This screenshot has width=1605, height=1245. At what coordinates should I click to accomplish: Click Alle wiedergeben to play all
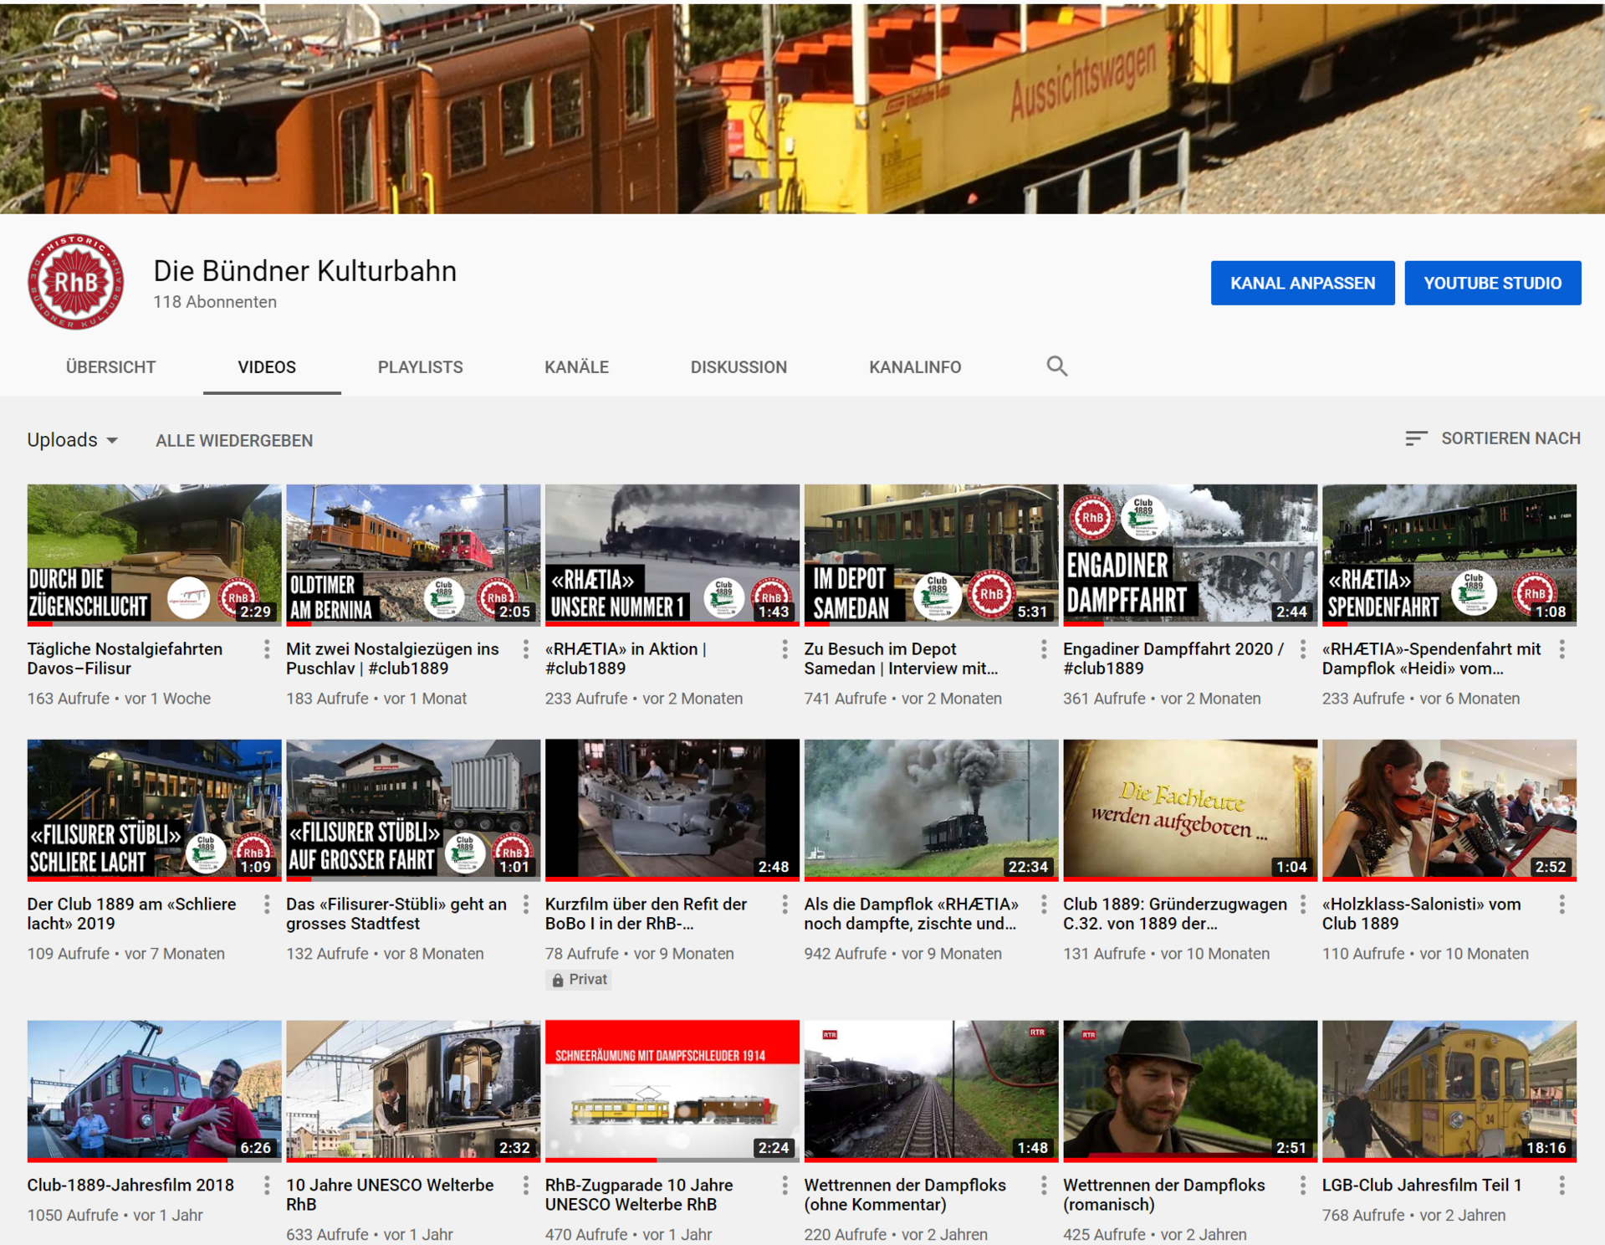[x=234, y=441]
